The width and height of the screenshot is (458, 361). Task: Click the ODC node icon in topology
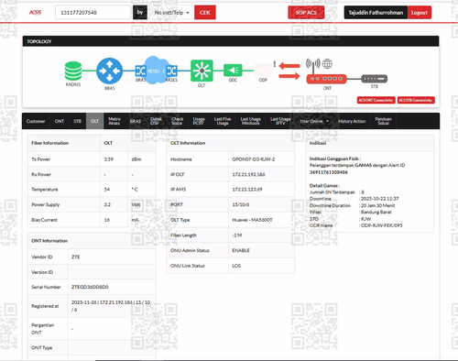(x=233, y=71)
